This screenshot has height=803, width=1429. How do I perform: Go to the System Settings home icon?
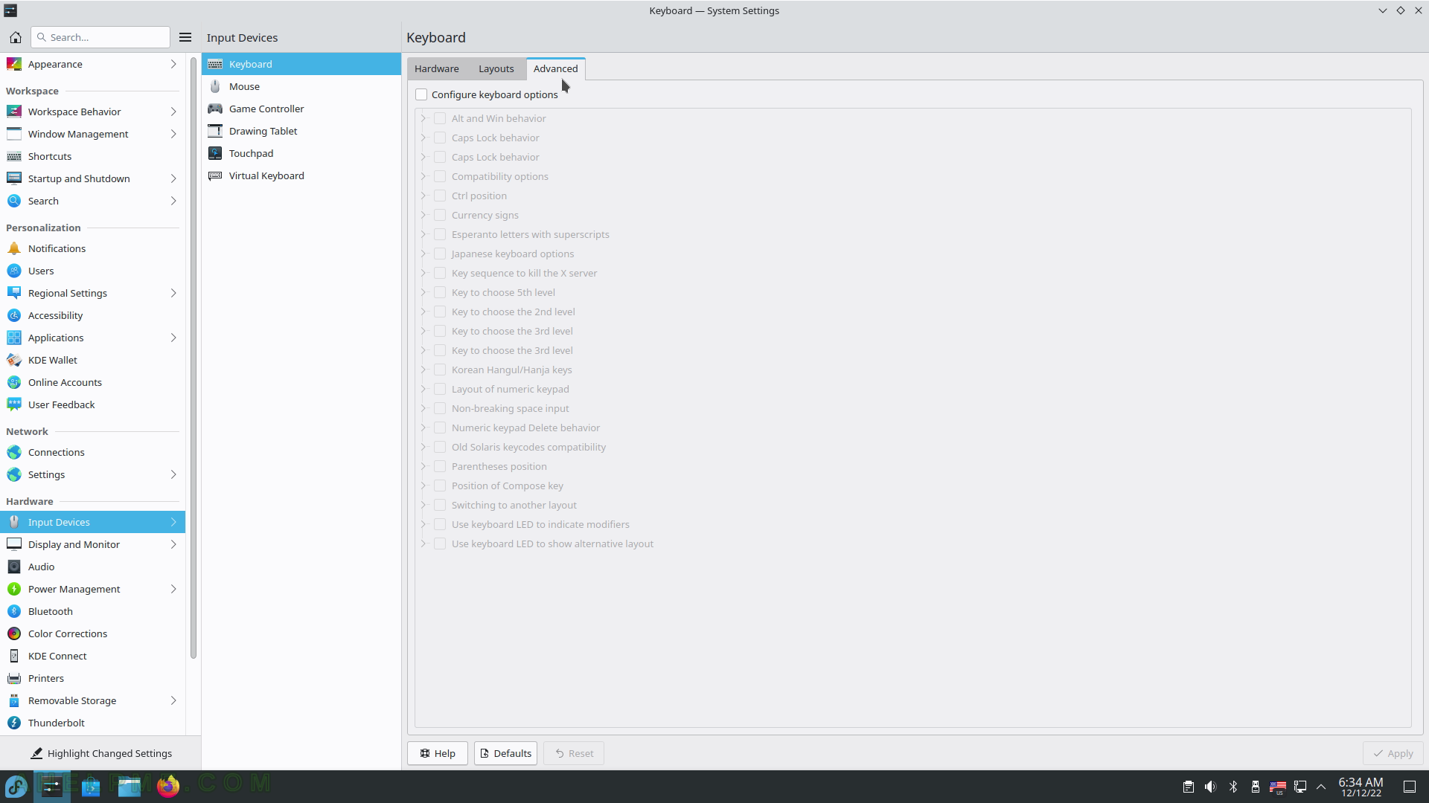coord(15,37)
